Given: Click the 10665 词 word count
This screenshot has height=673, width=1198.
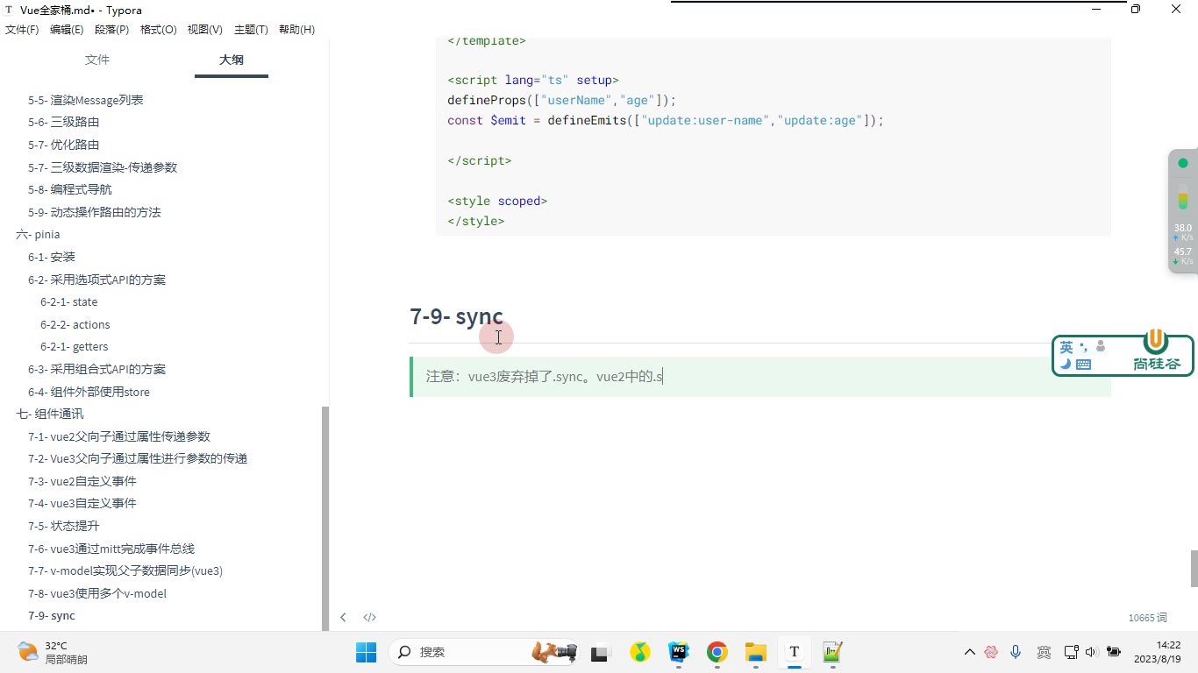Looking at the screenshot, I should coord(1148,618).
